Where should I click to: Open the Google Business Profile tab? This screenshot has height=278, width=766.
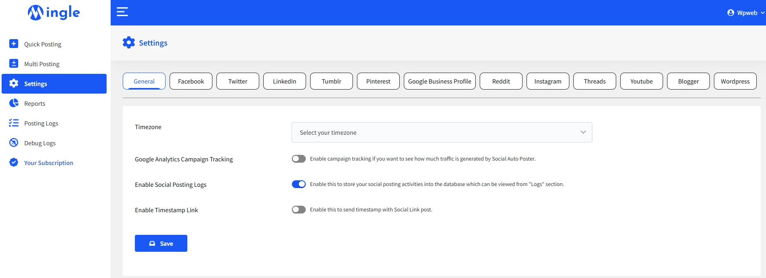(439, 81)
